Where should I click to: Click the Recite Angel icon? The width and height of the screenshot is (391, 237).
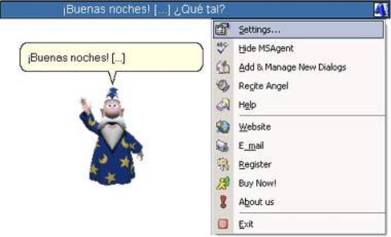coord(223,86)
